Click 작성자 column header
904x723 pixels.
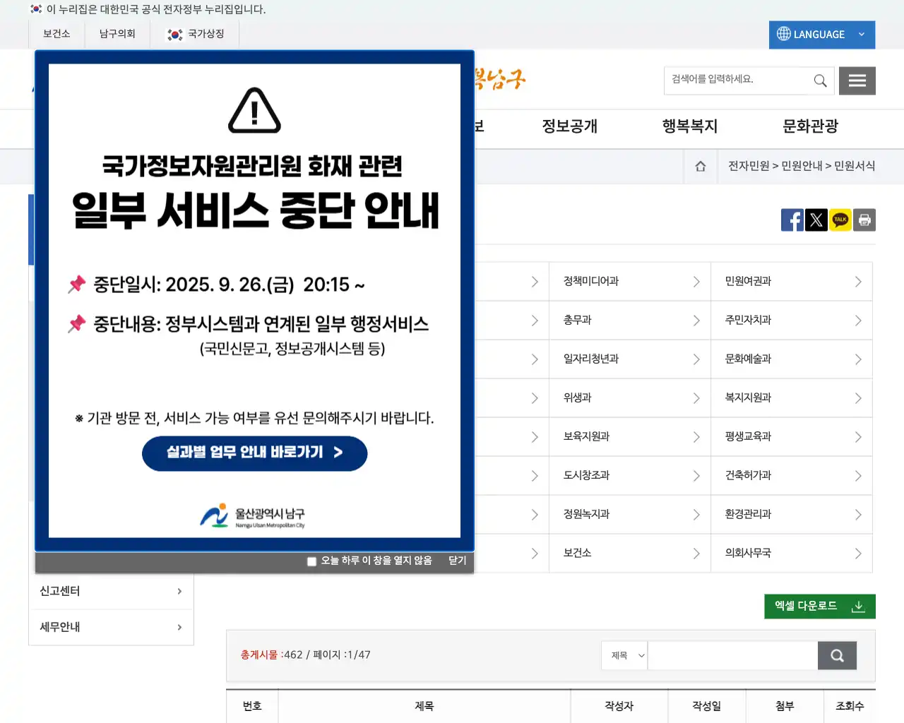619,706
